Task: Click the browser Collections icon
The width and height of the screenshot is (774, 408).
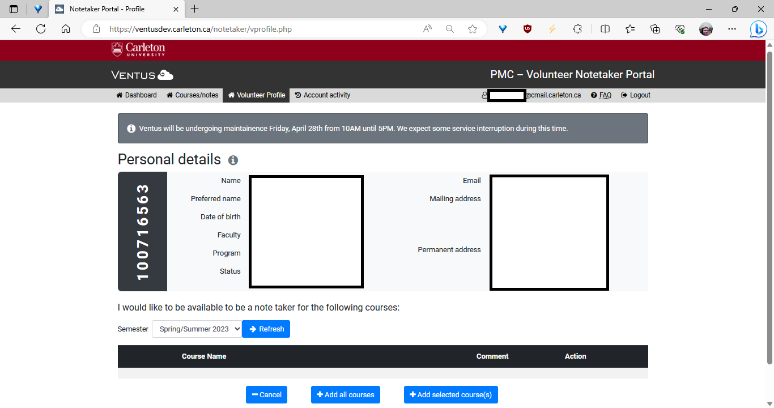Action: 654,29
